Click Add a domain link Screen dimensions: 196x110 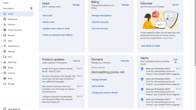coord(98,86)
